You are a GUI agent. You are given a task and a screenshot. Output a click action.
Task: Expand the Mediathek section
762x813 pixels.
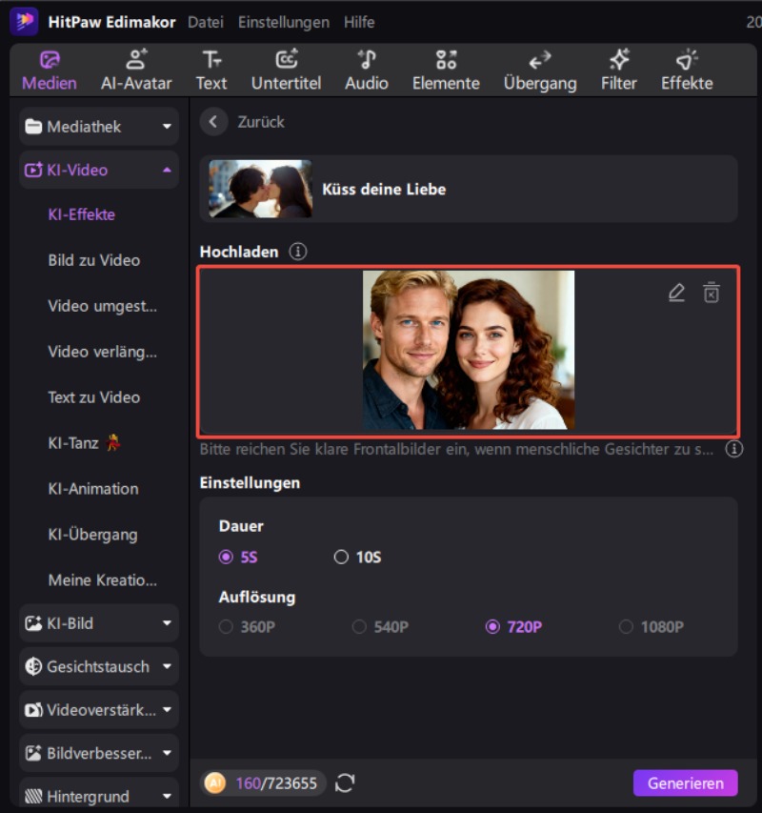99,127
